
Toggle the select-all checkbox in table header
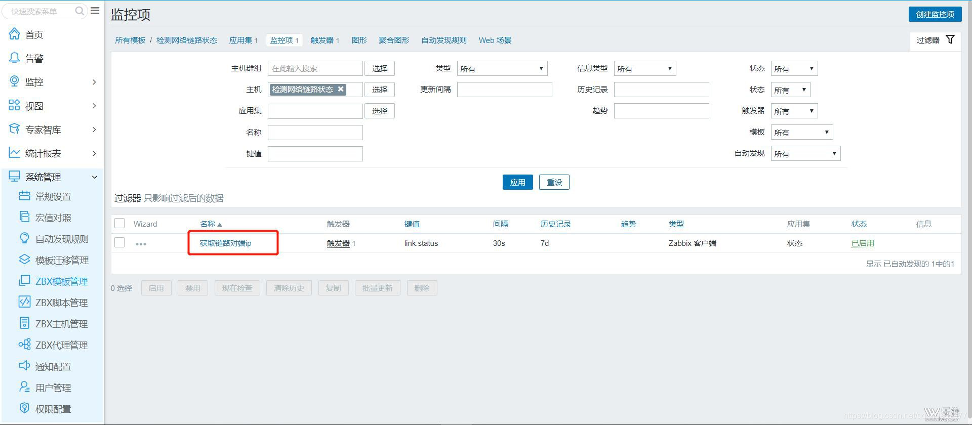[119, 223]
